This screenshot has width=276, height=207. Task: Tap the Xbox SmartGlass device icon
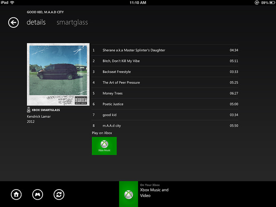pyautogui.click(x=29, y=111)
